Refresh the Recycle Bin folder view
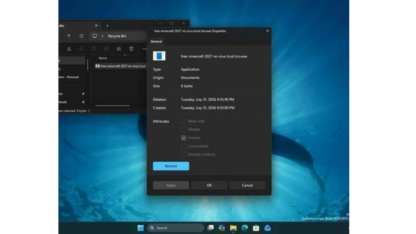Image resolution: width=416 pixels, height=234 pixels. click(x=81, y=36)
